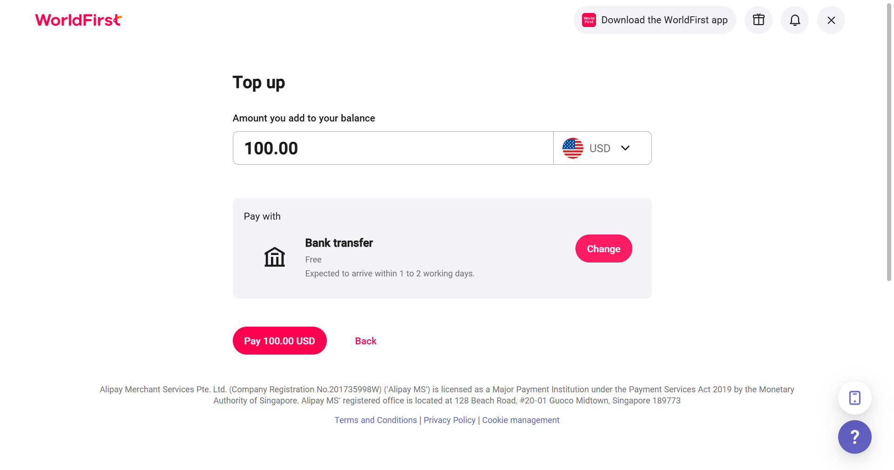Click the bank building icon
This screenshot has width=894, height=470.
point(275,257)
